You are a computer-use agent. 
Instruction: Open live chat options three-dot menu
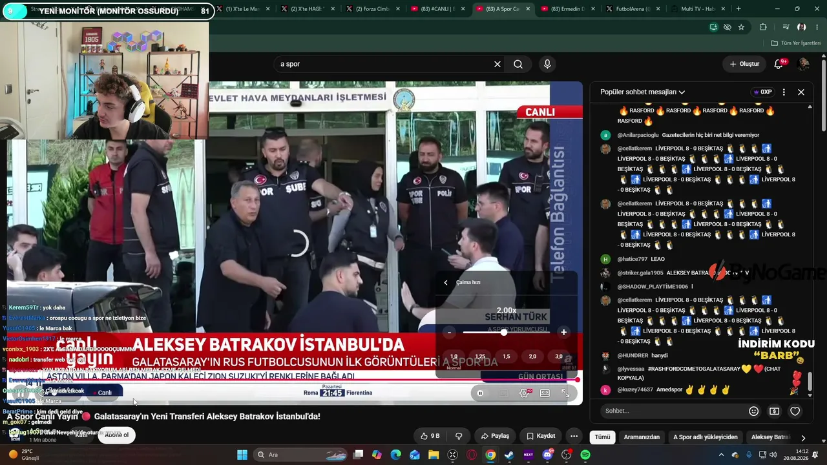tap(784, 92)
